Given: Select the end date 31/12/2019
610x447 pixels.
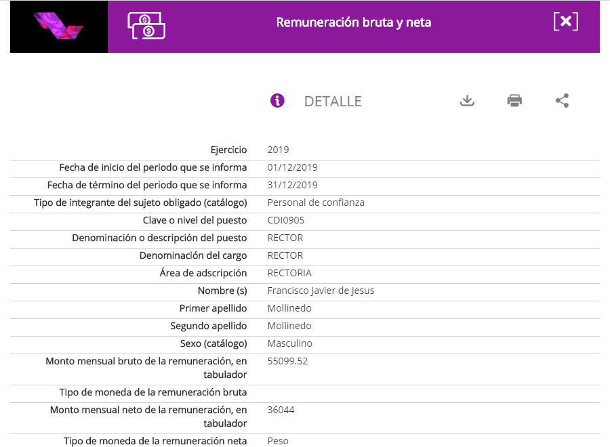Looking at the screenshot, I should click(x=292, y=185).
